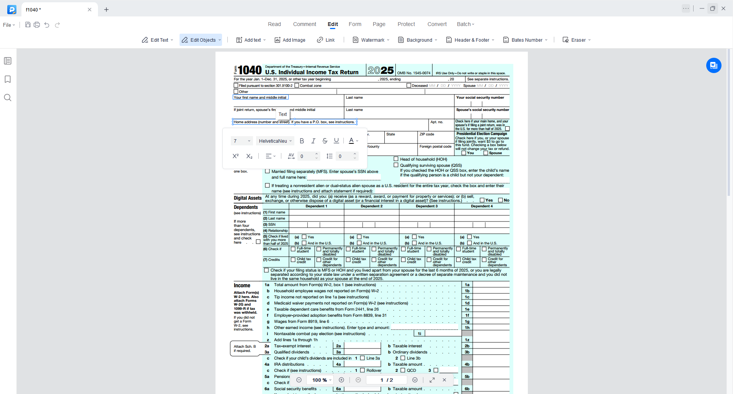This screenshot has width=733, height=394.
Task: Toggle bold formatting
Action: 302,141
